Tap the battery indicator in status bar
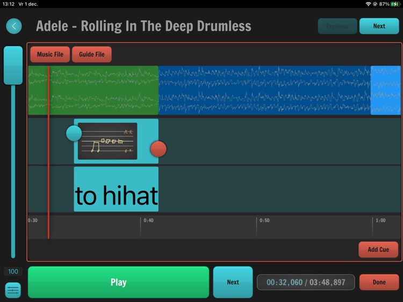 coord(395,4)
